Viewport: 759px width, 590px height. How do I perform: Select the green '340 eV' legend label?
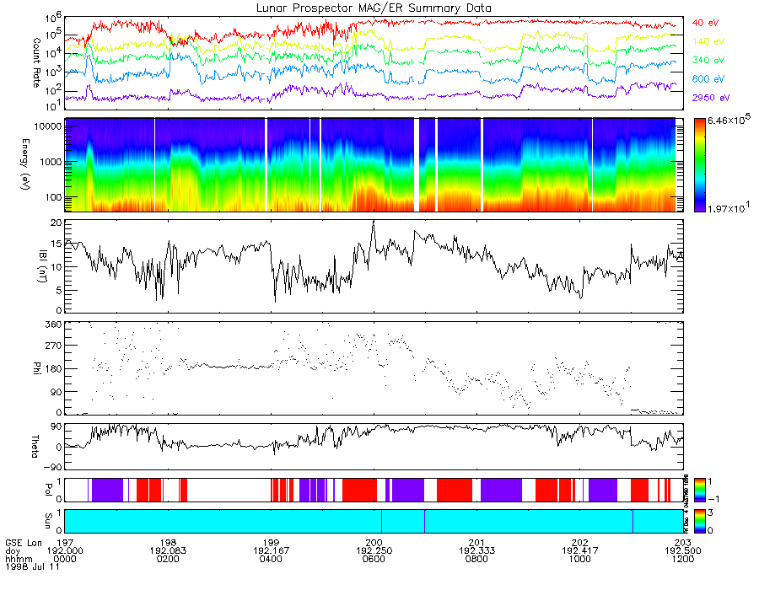(708, 60)
